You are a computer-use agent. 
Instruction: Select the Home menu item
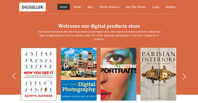point(64,7)
